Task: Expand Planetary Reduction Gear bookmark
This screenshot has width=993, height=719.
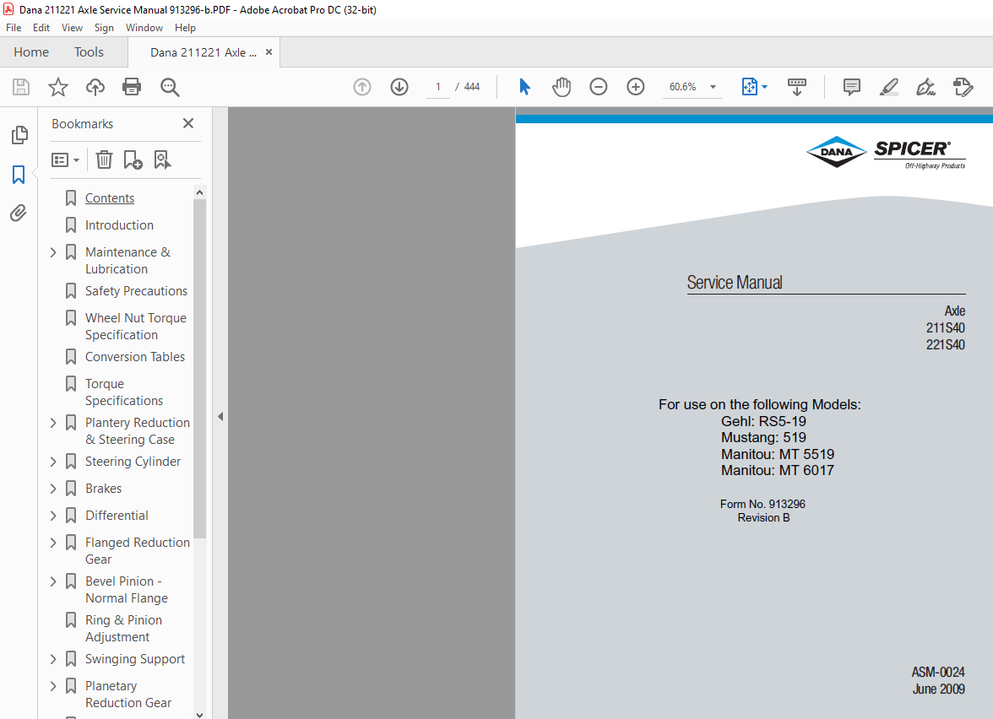Action: tap(53, 686)
